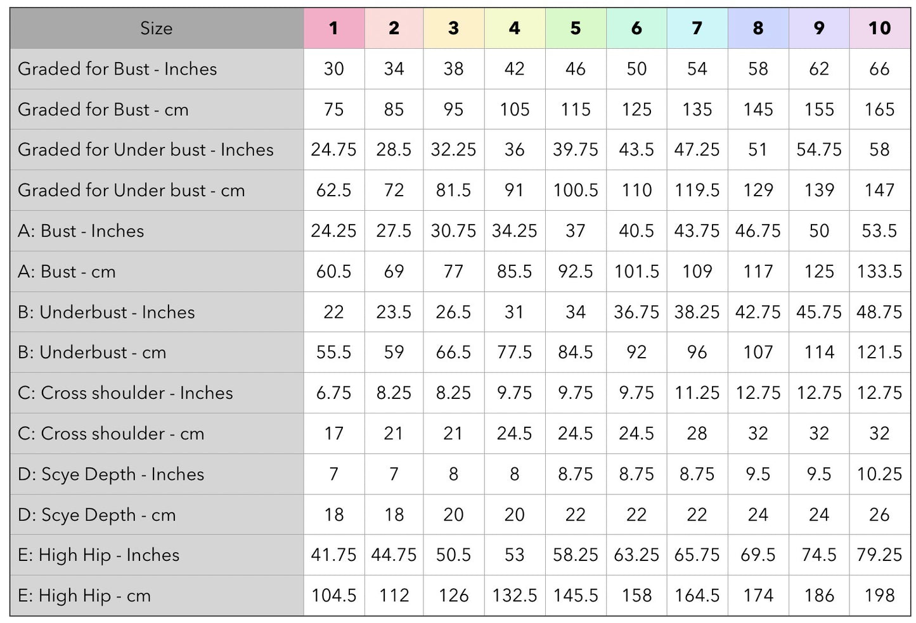Select the 'B: Underbust - cm' row label
This screenshot has height=623, width=916.
tap(92, 353)
